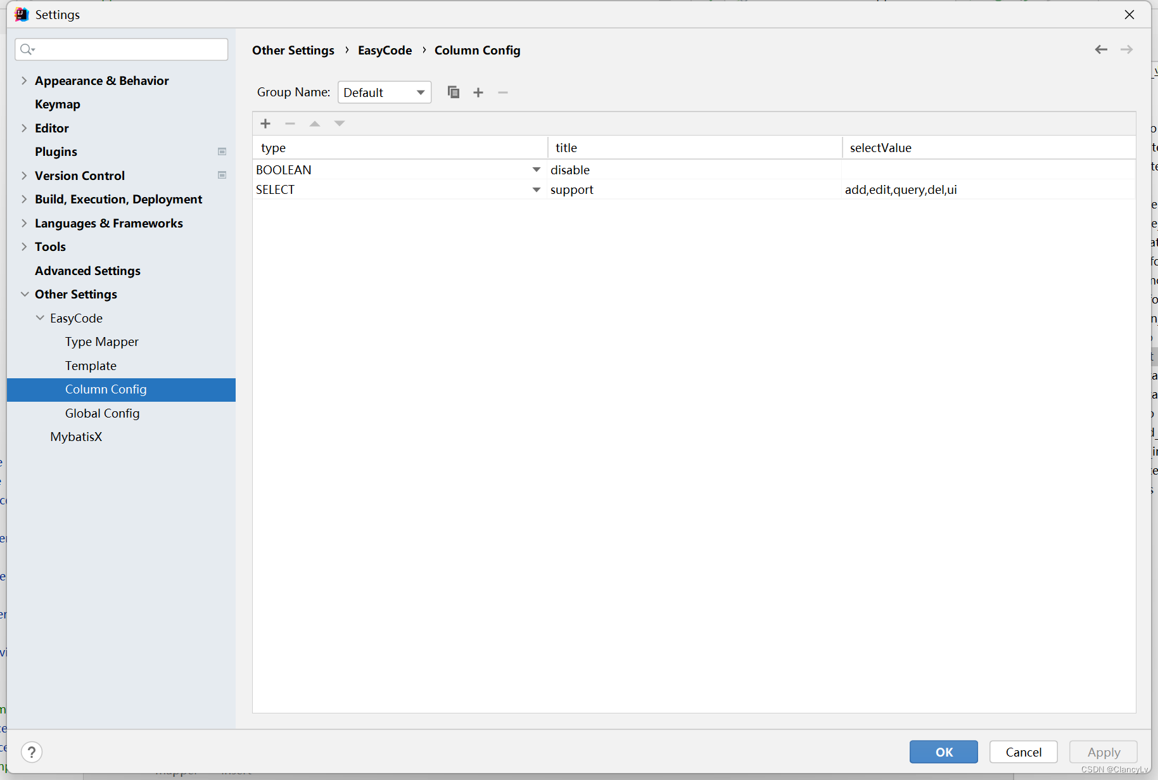Remove selected row in table toolbar
This screenshot has width=1158, height=780.
[x=290, y=124]
